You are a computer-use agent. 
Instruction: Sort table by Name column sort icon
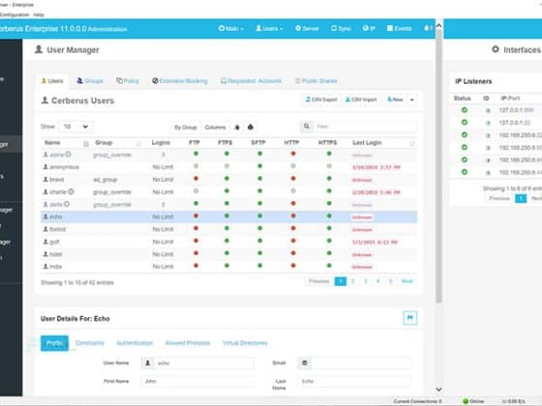[x=86, y=143]
